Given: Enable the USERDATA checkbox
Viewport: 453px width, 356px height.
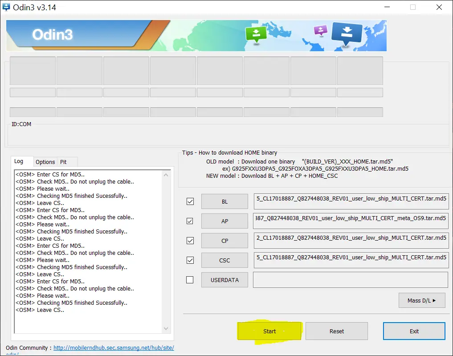Looking at the screenshot, I should pyautogui.click(x=190, y=280).
